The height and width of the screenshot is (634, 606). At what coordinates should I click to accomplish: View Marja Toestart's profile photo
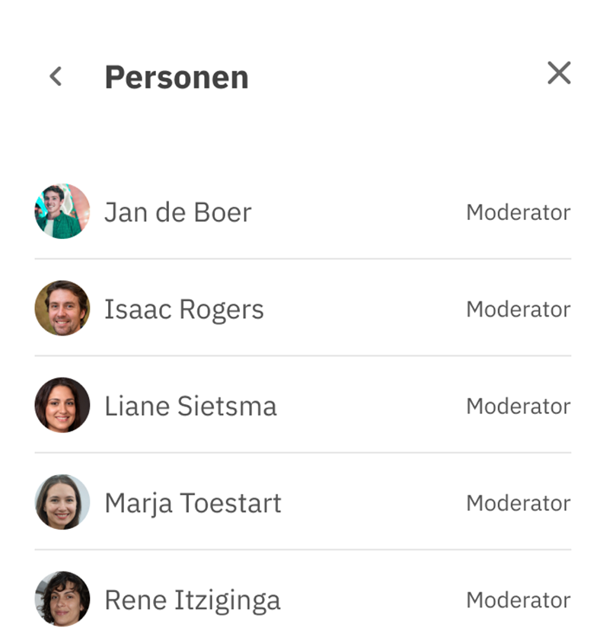[x=62, y=502]
